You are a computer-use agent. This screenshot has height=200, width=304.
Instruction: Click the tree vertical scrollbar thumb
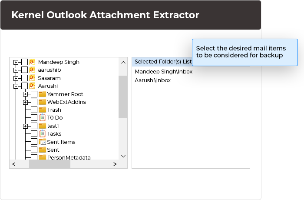[x=122, y=96]
